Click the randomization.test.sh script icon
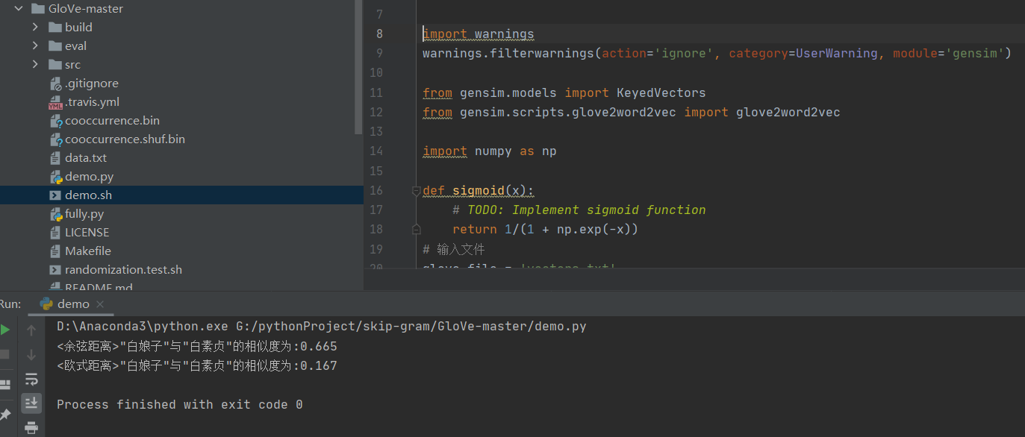Viewport: 1025px width, 437px height. (x=55, y=270)
